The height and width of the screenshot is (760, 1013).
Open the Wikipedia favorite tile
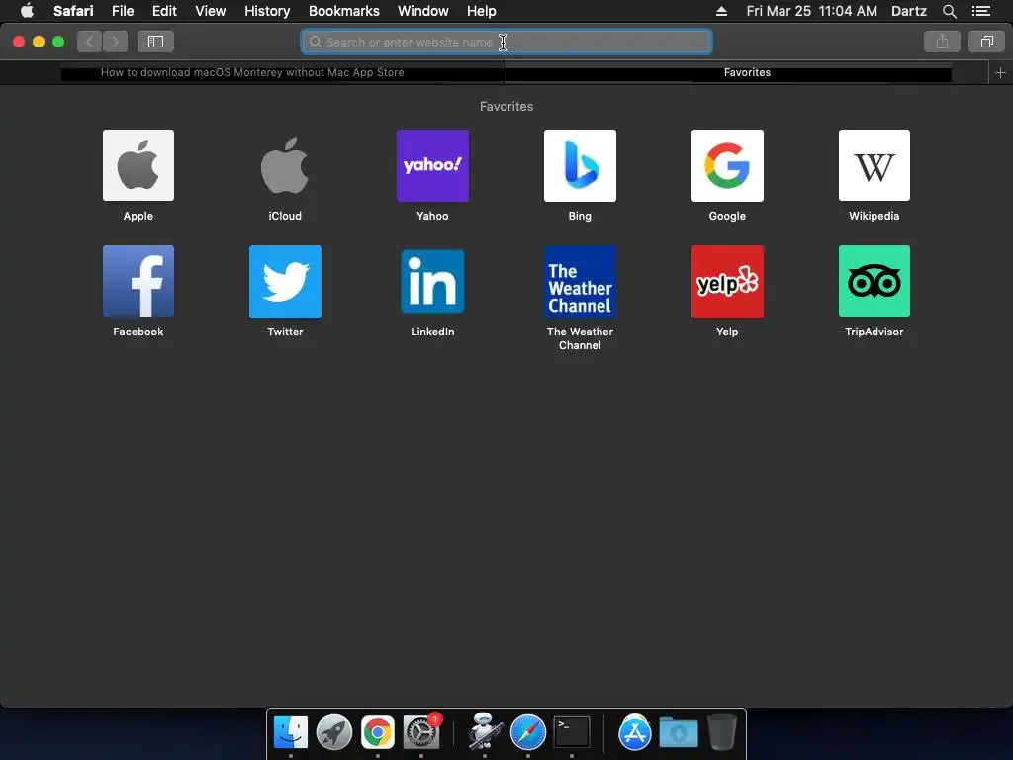(875, 165)
